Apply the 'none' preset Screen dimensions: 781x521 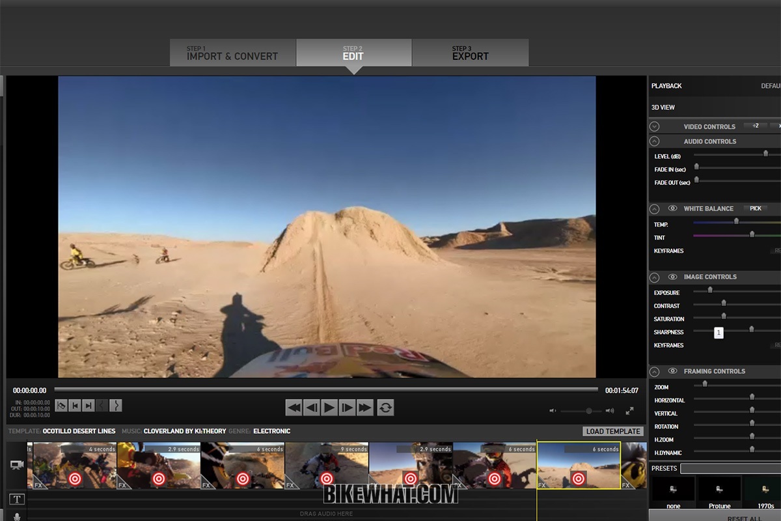[x=673, y=493]
